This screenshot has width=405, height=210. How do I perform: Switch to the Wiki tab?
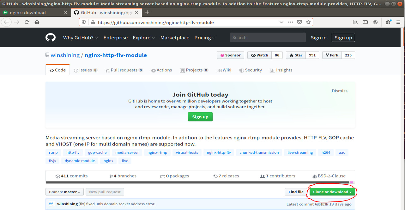click(x=224, y=70)
